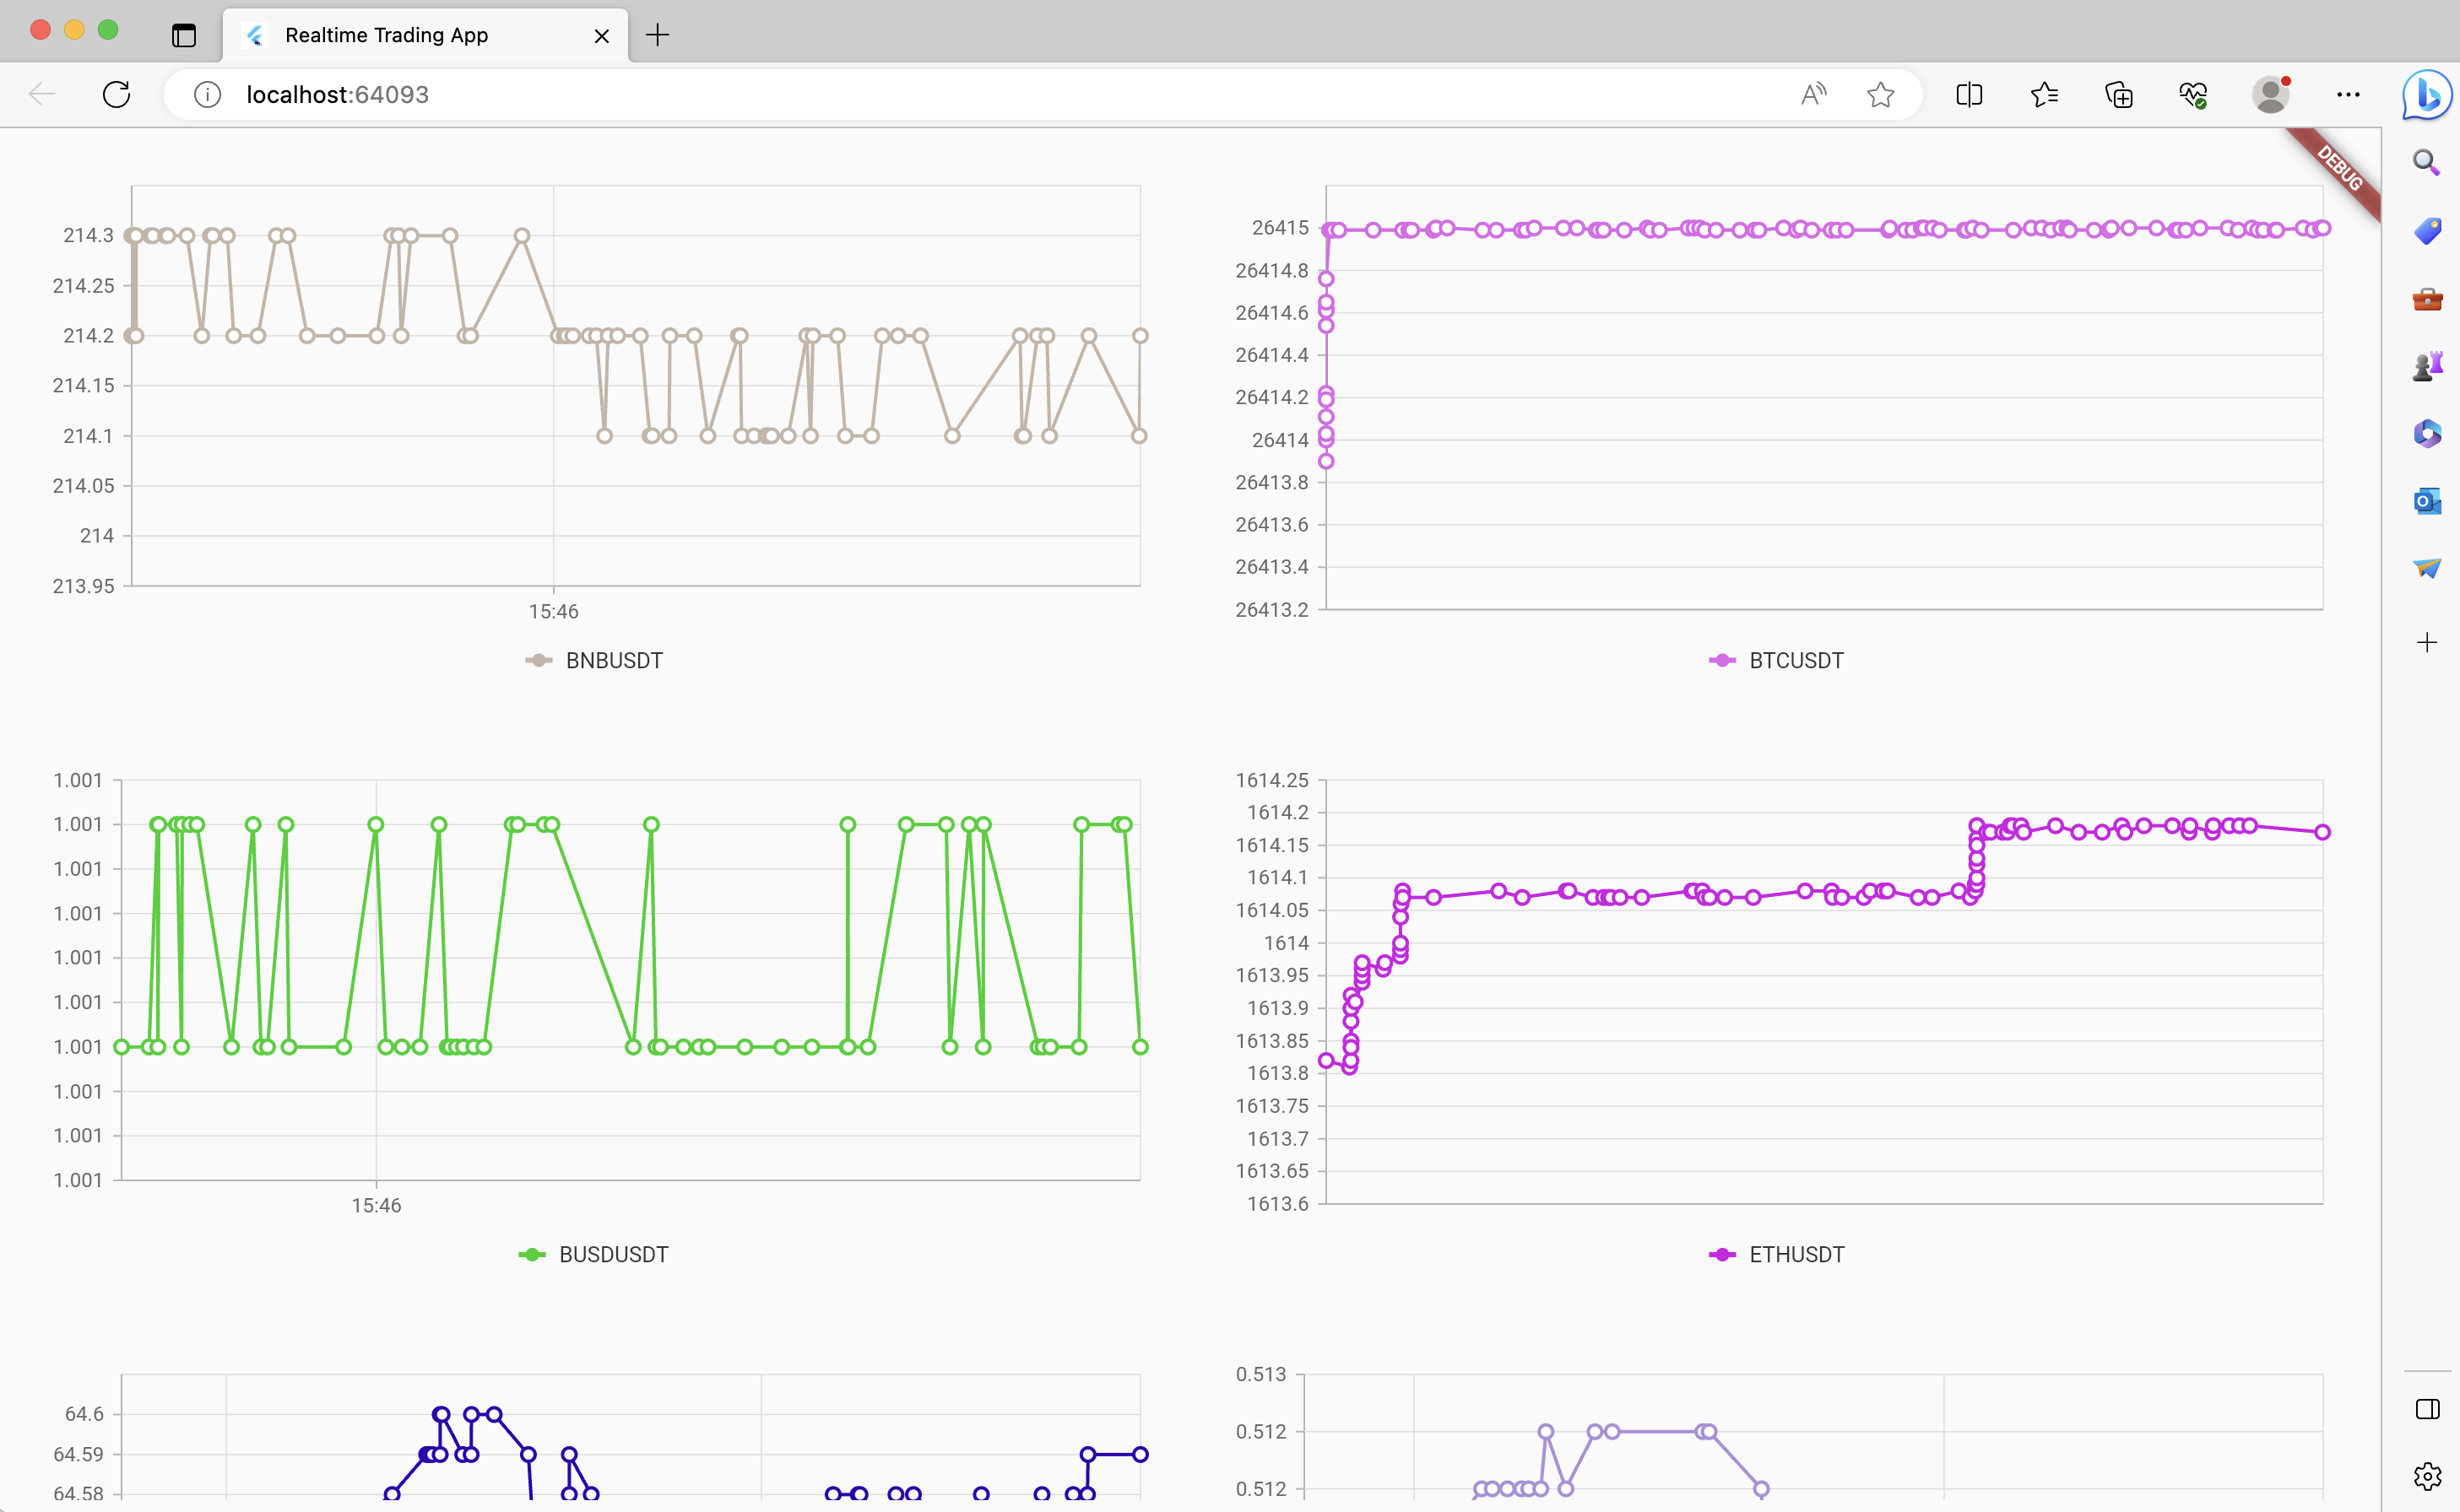Open the sidebar search icon

[2426, 162]
